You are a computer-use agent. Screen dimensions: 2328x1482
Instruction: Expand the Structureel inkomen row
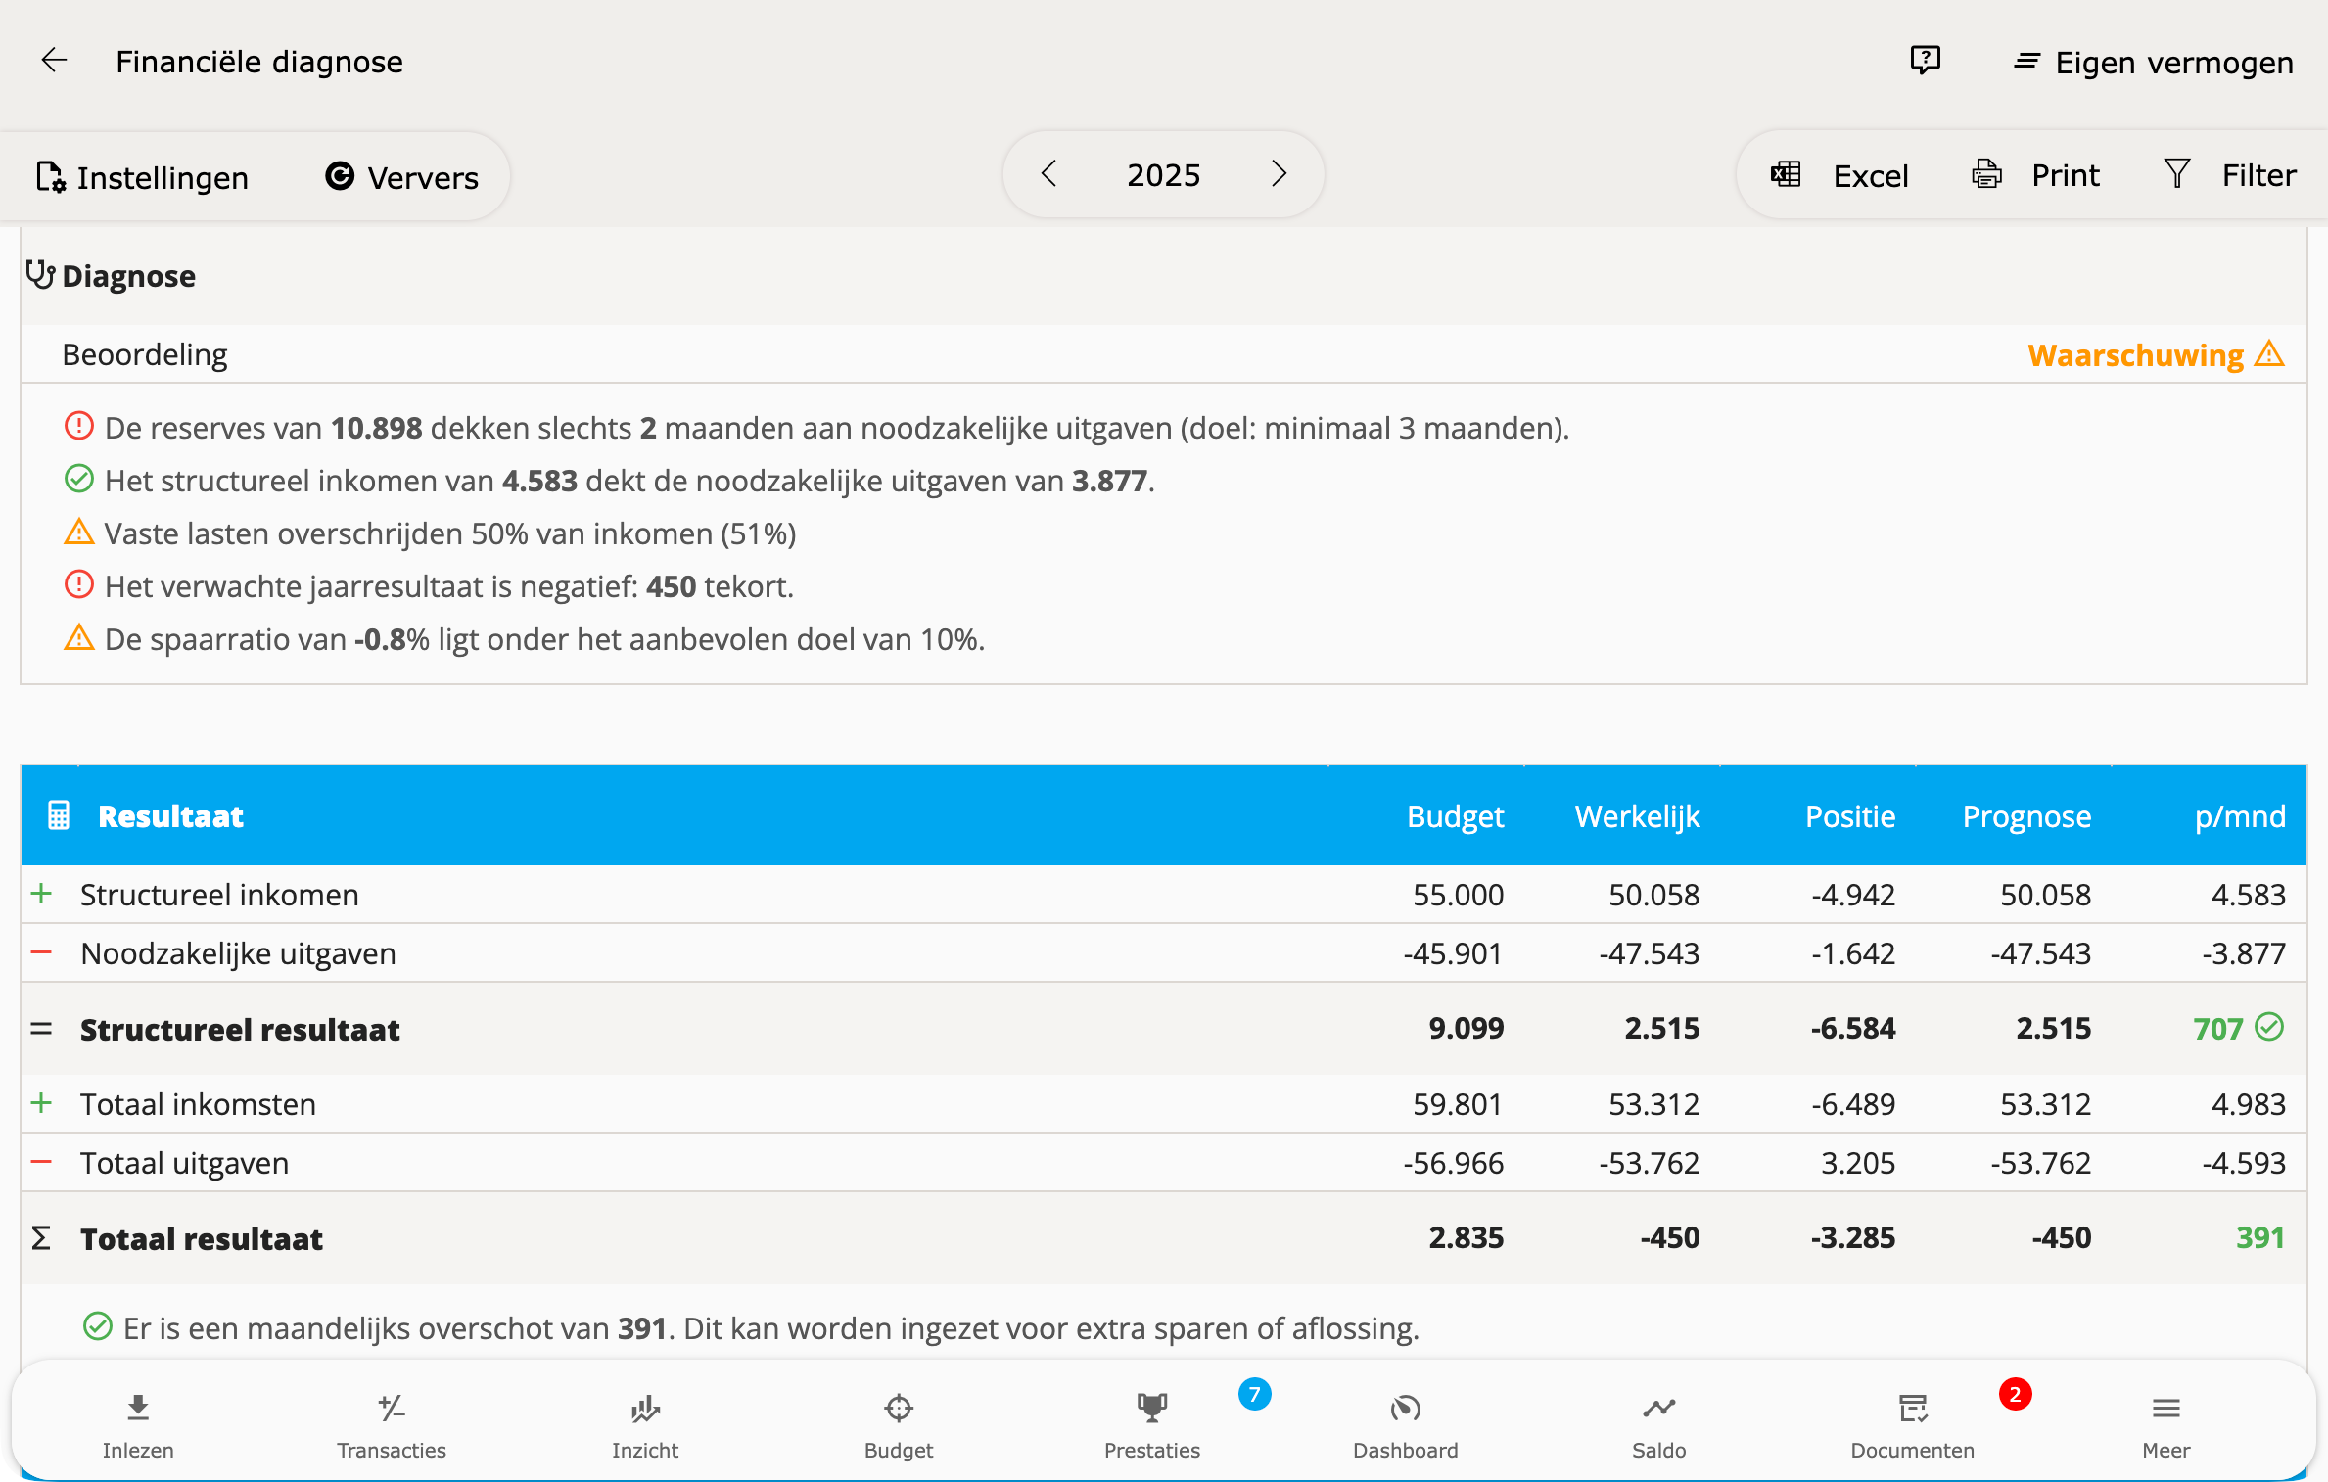41,894
